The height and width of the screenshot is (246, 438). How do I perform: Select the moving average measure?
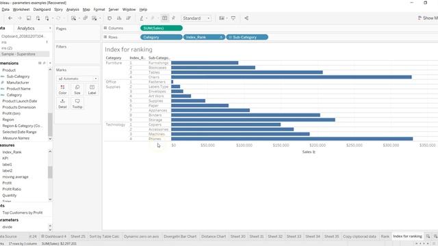tap(15, 177)
